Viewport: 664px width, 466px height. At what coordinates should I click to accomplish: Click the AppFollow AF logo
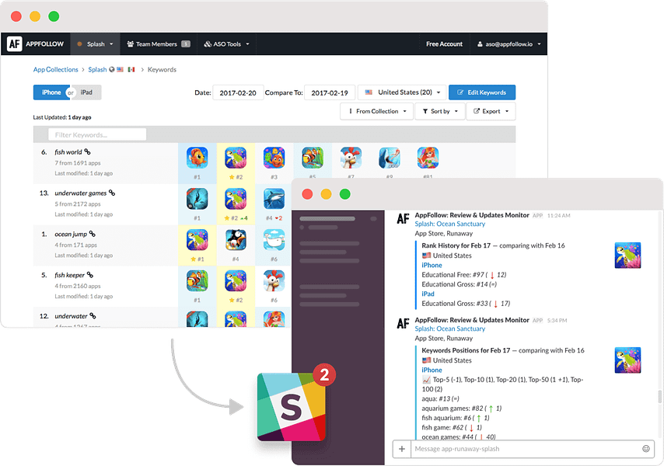tap(14, 43)
